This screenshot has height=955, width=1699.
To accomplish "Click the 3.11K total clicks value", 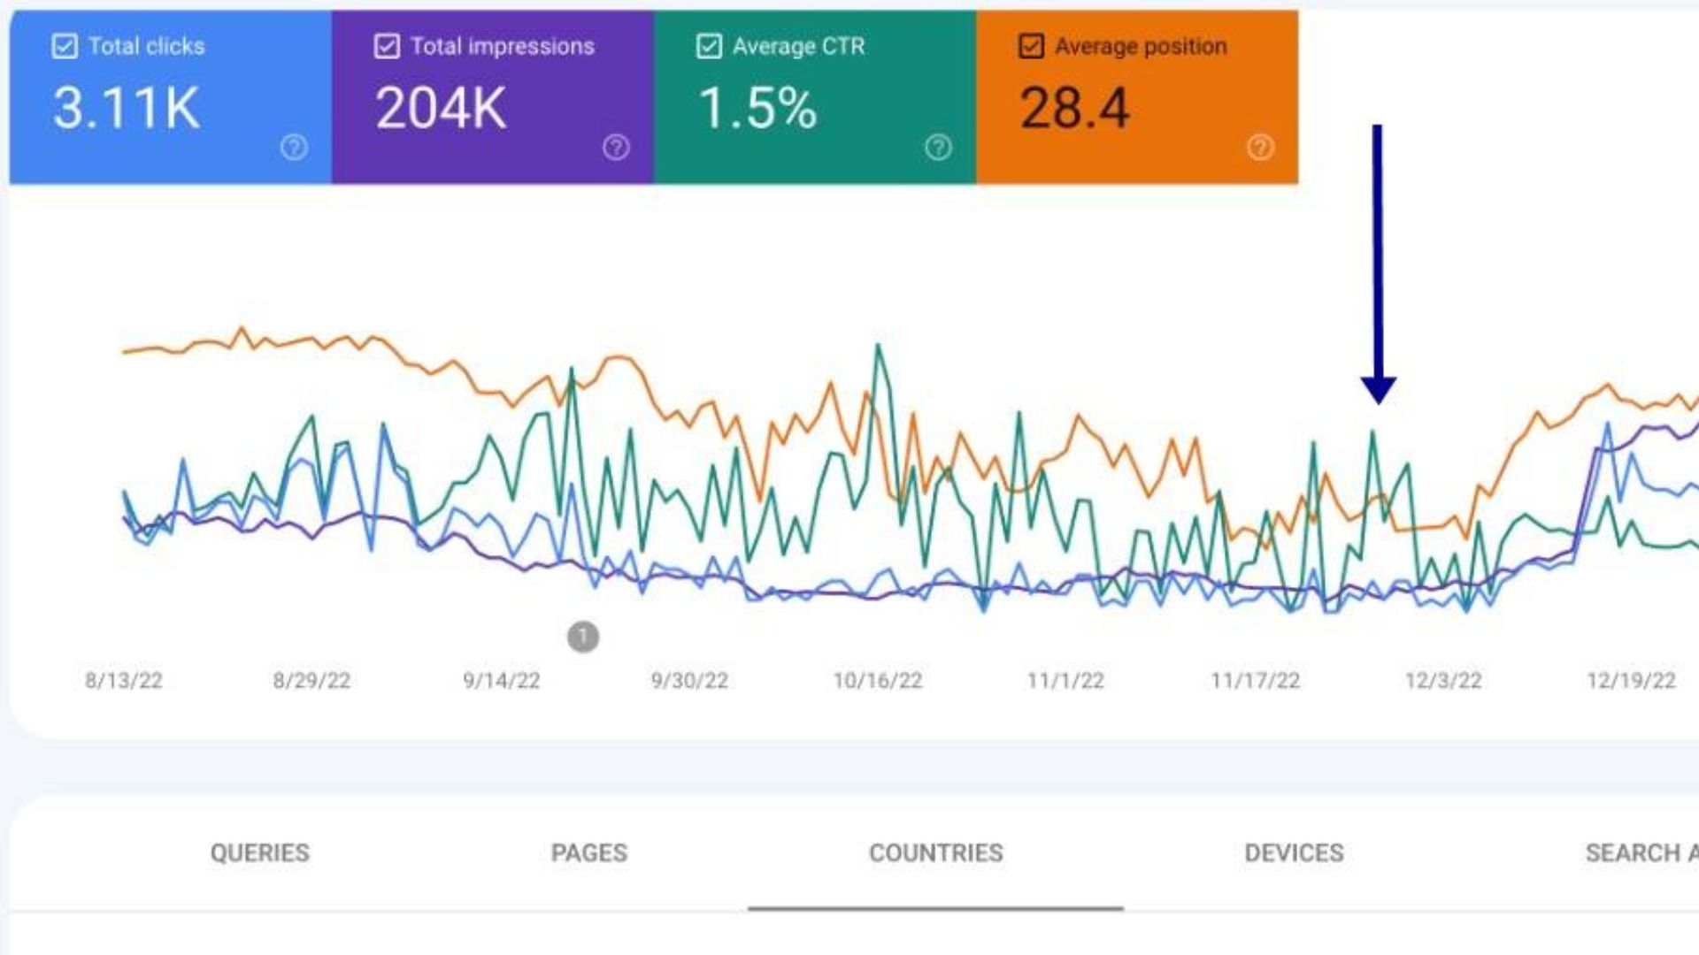I will point(127,108).
